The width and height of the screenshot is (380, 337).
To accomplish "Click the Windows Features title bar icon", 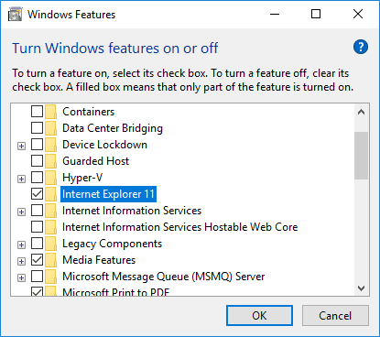I will [16, 15].
